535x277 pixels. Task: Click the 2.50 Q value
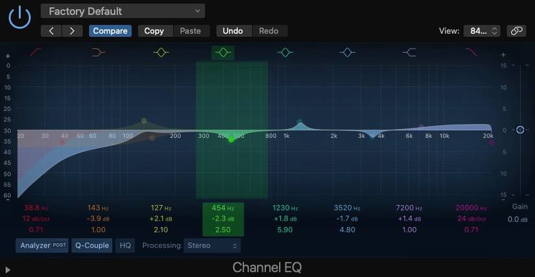click(223, 230)
